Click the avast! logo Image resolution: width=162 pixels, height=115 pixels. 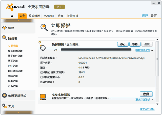tap(15, 7)
